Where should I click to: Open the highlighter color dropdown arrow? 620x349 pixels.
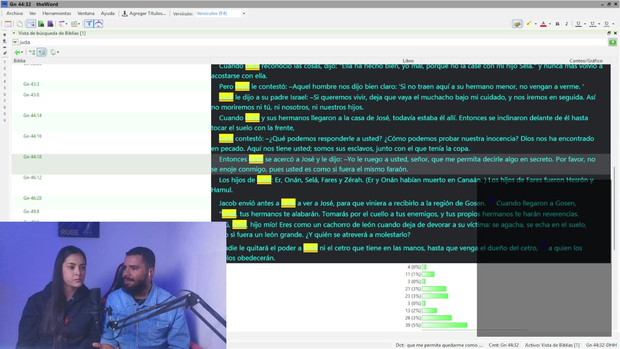click(535, 24)
